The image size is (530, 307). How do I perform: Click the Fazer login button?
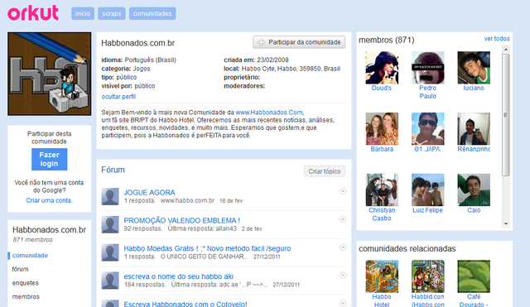[x=50, y=159]
